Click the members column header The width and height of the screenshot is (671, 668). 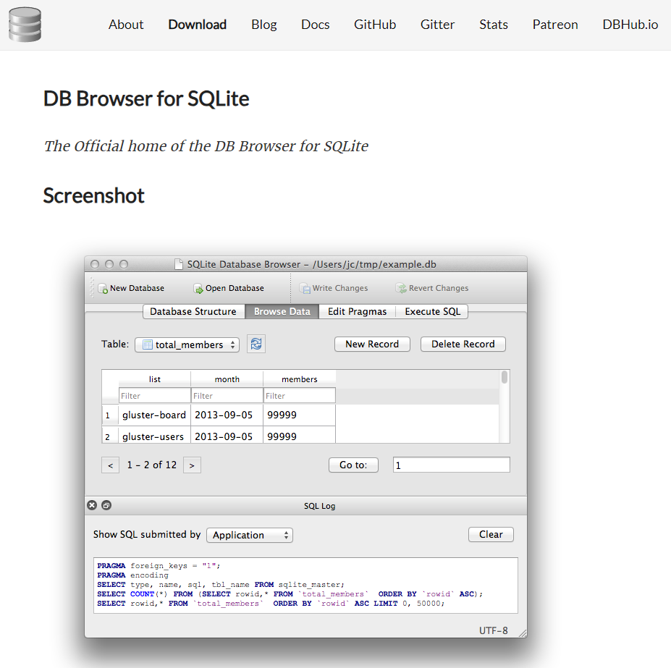pyautogui.click(x=300, y=379)
